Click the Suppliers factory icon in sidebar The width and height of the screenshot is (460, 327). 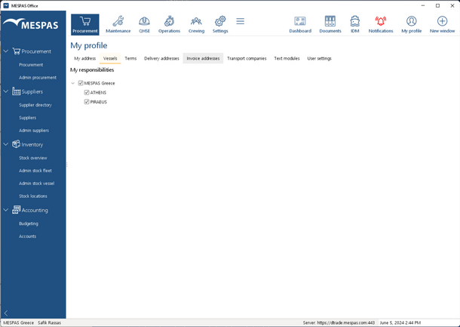click(16, 91)
